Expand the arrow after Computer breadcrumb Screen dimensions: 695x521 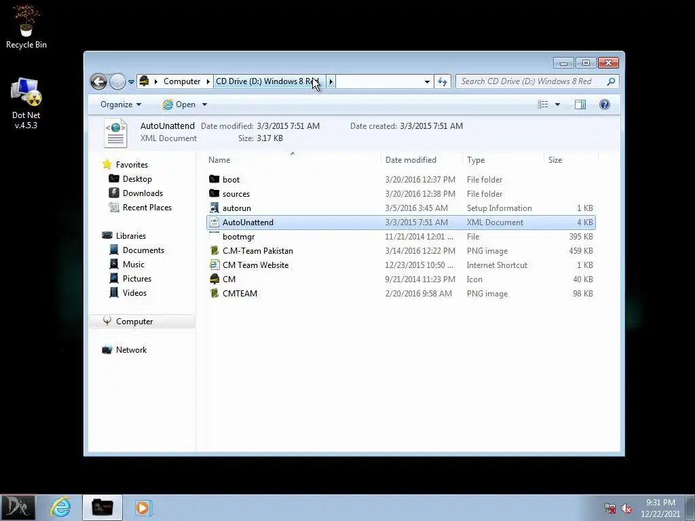[208, 81]
